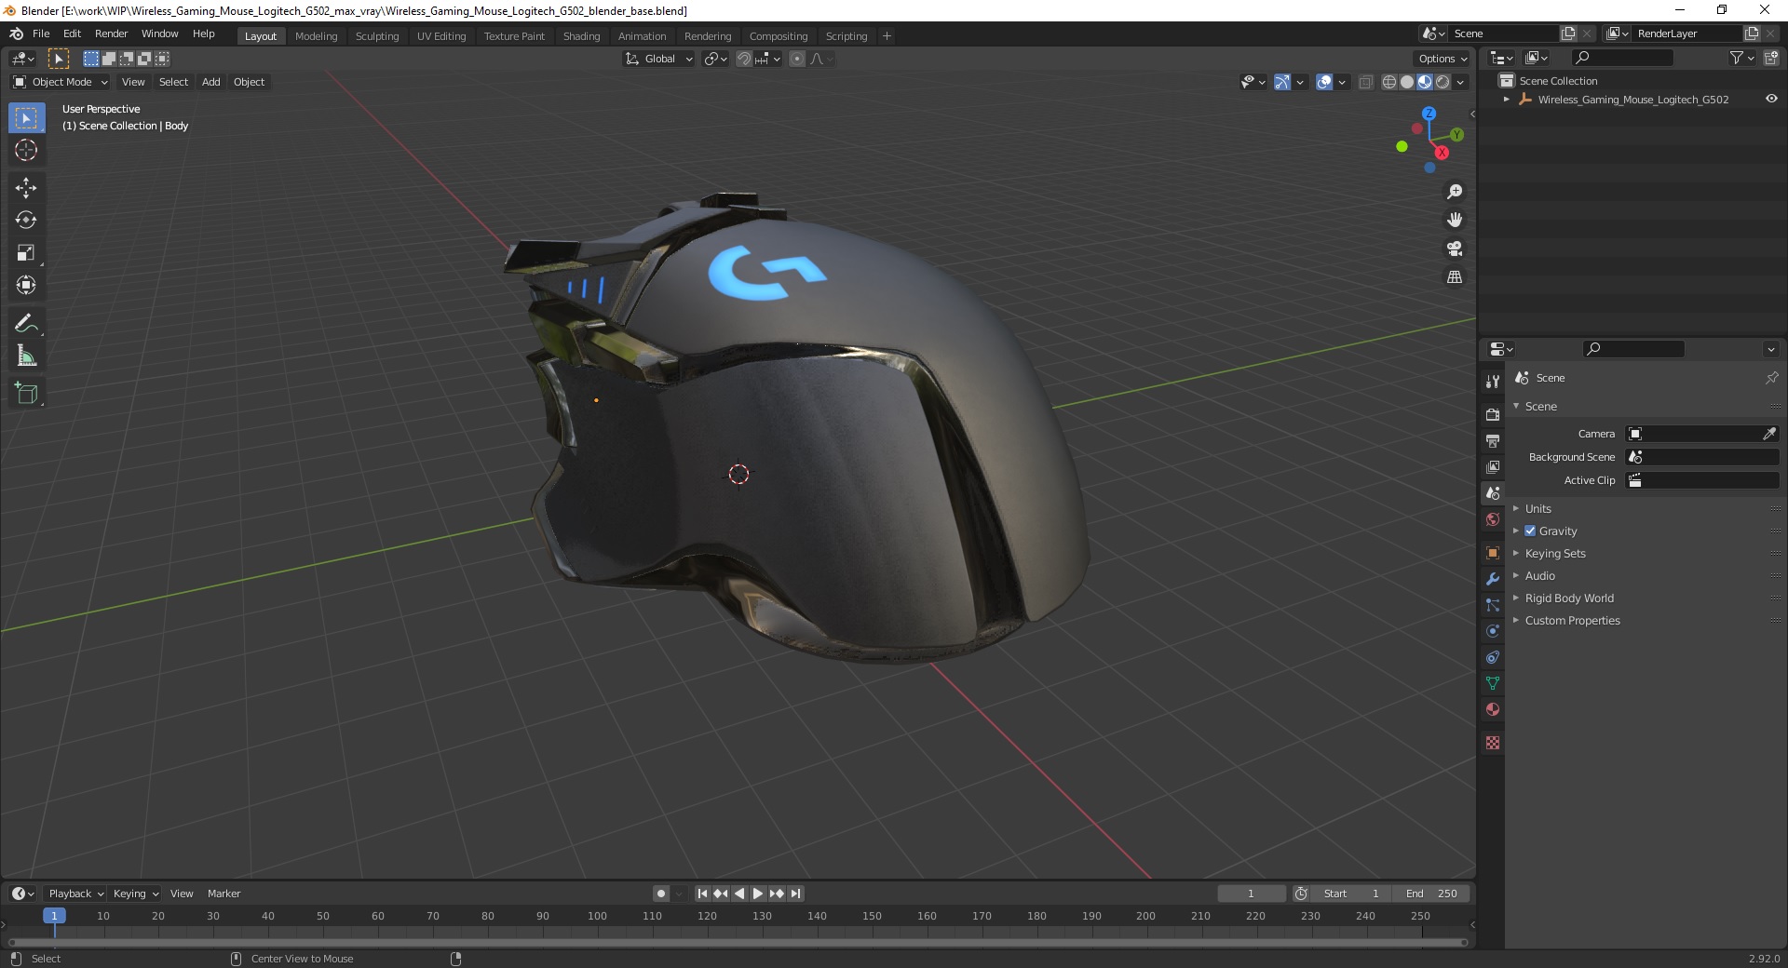Click the End frame 250 field

1431,894
